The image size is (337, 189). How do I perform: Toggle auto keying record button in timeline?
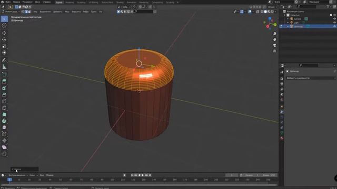[124, 175]
